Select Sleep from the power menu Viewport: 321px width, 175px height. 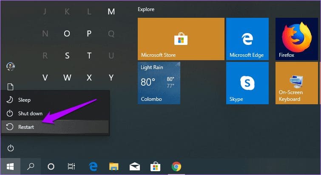55,100
